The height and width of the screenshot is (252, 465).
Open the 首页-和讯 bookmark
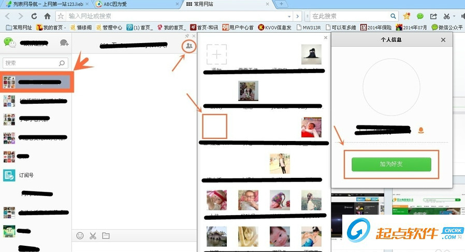pyautogui.click(x=204, y=27)
